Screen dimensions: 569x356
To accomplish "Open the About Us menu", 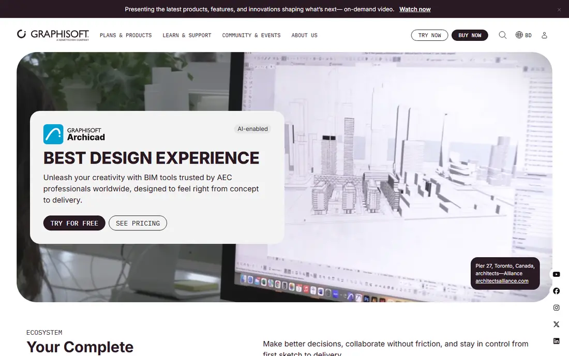I will (x=304, y=35).
